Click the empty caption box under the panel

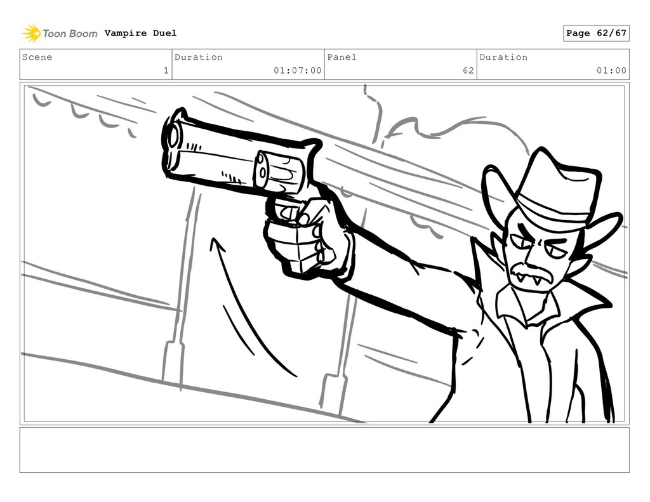point(324,450)
